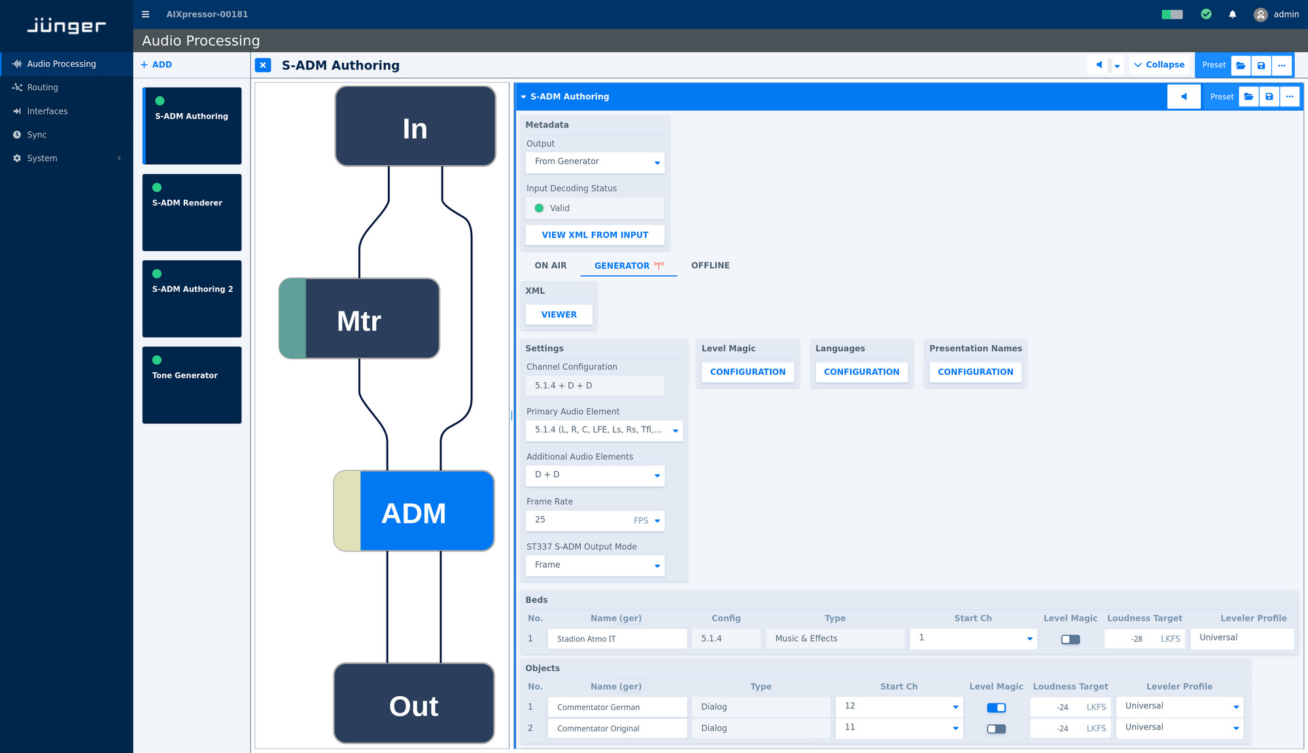Switch to the ON AIR tab

click(549, 265)
